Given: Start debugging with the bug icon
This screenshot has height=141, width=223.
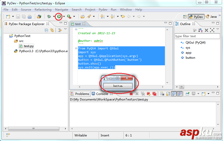Looking at the screenshot, I should [49, 16].
